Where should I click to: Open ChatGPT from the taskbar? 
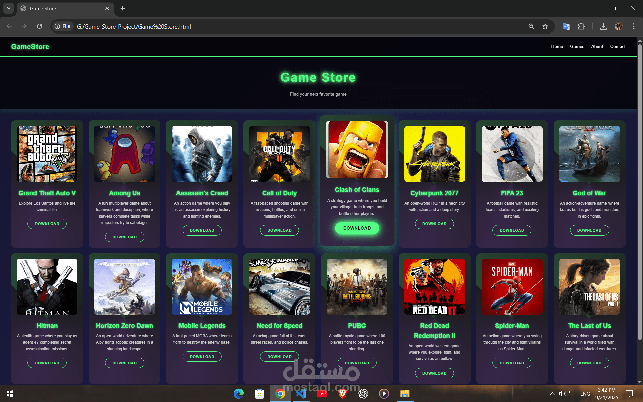pos(363,394)
